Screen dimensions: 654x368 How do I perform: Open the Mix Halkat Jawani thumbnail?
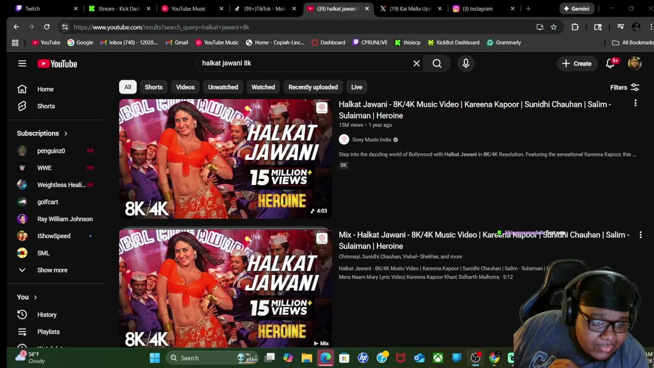point(225,289)
